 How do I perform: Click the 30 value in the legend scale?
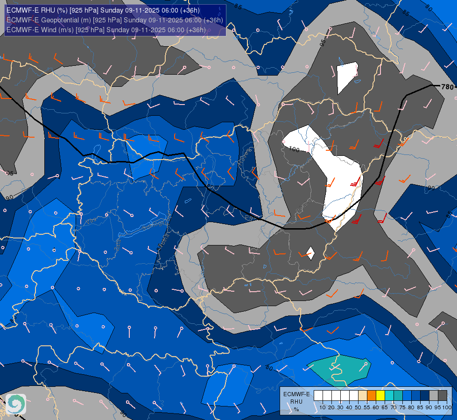(x=340, y=407)
